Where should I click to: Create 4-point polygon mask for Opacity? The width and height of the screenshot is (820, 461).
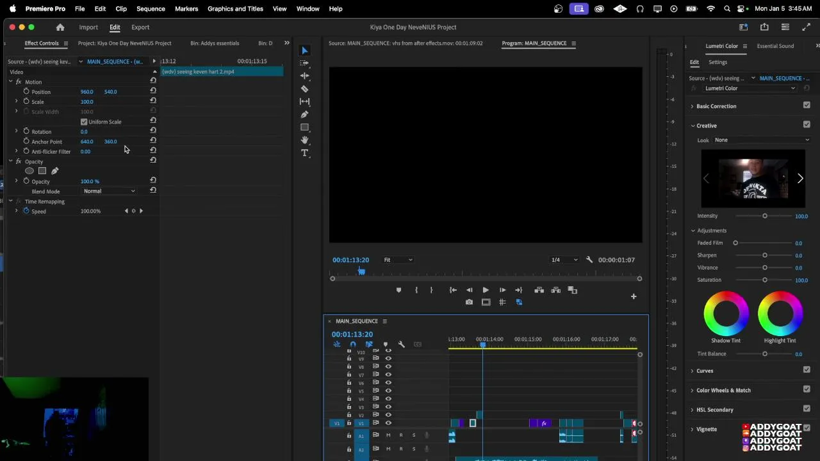[42, 171]
